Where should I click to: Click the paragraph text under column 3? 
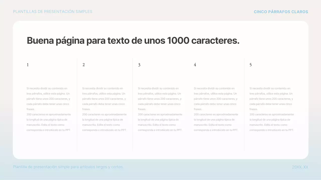(160, 109)
